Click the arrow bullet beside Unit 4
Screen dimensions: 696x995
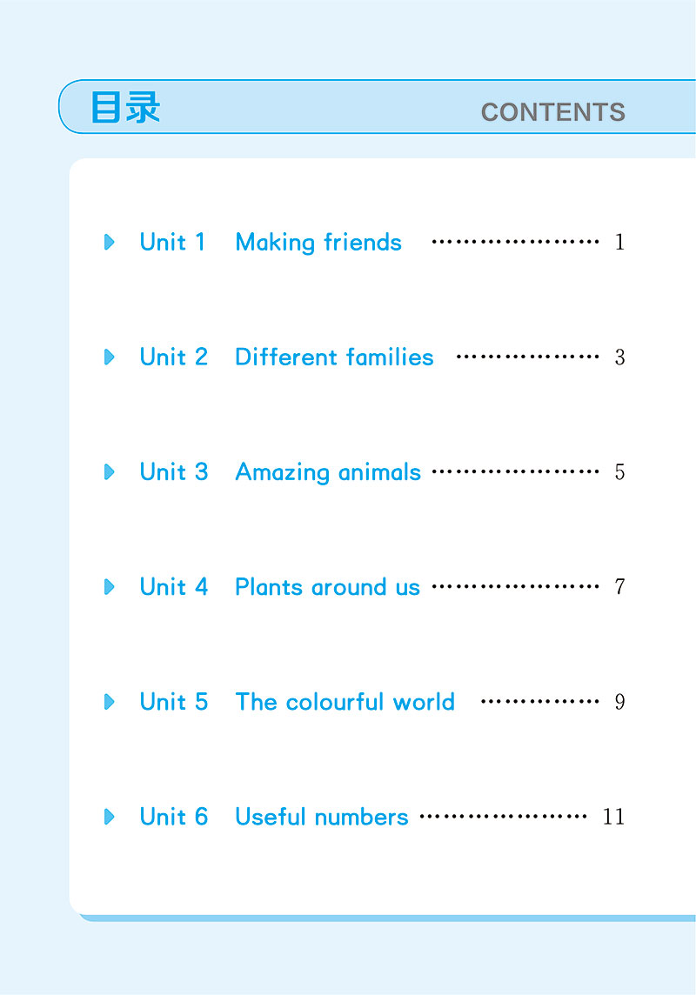(109, 586)
